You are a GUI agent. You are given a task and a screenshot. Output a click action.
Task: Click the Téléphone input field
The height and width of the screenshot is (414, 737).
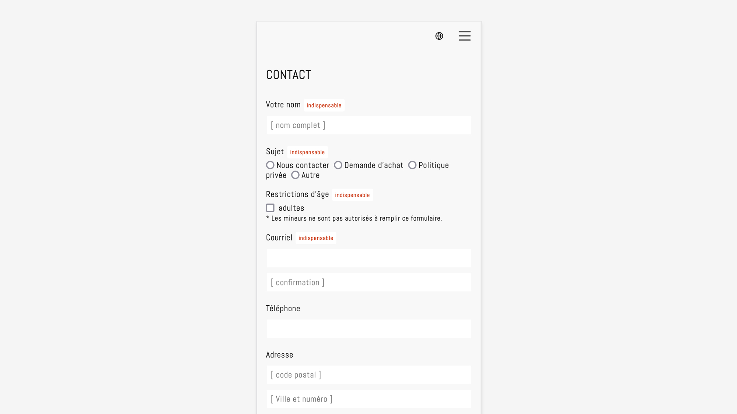(368, 328)
